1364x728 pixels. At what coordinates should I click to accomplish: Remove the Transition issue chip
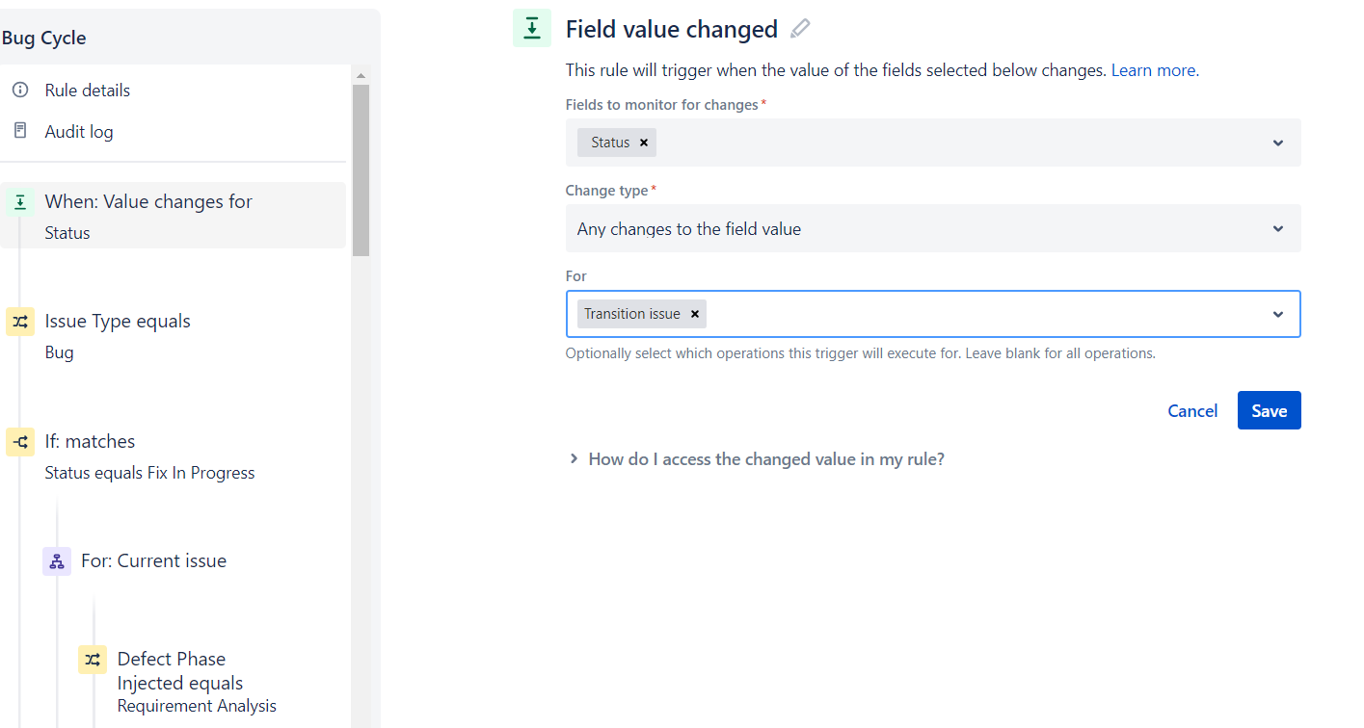click(694, 313)
